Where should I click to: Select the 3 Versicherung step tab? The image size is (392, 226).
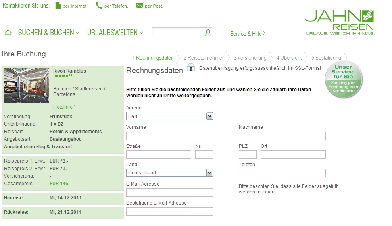(x=250, y=58)
